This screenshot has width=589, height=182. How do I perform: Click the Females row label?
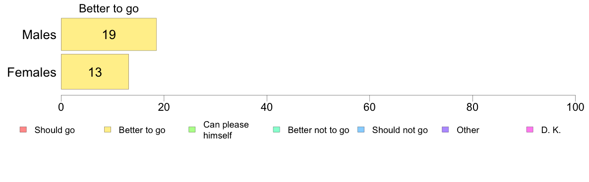(x=32, y=72)
